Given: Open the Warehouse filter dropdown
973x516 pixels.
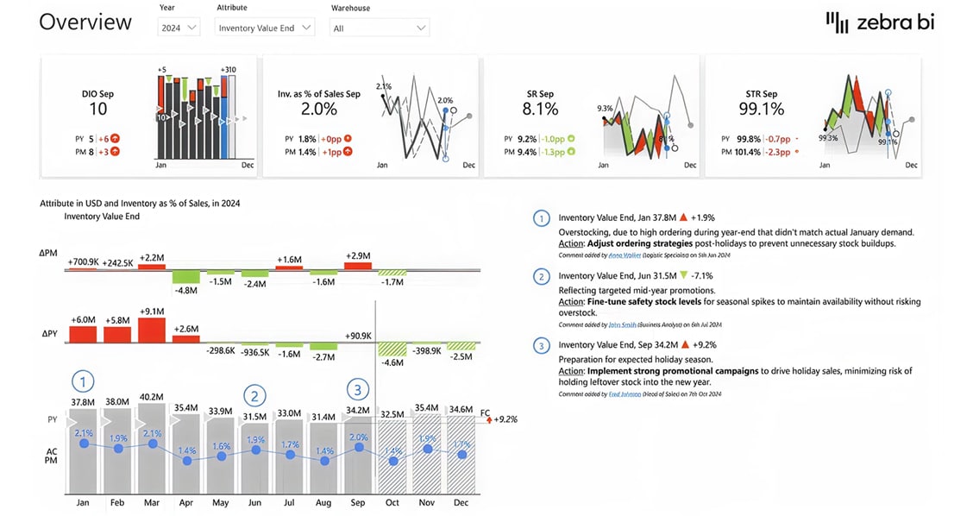Looking at the screenshot, I should click(380, 28).
